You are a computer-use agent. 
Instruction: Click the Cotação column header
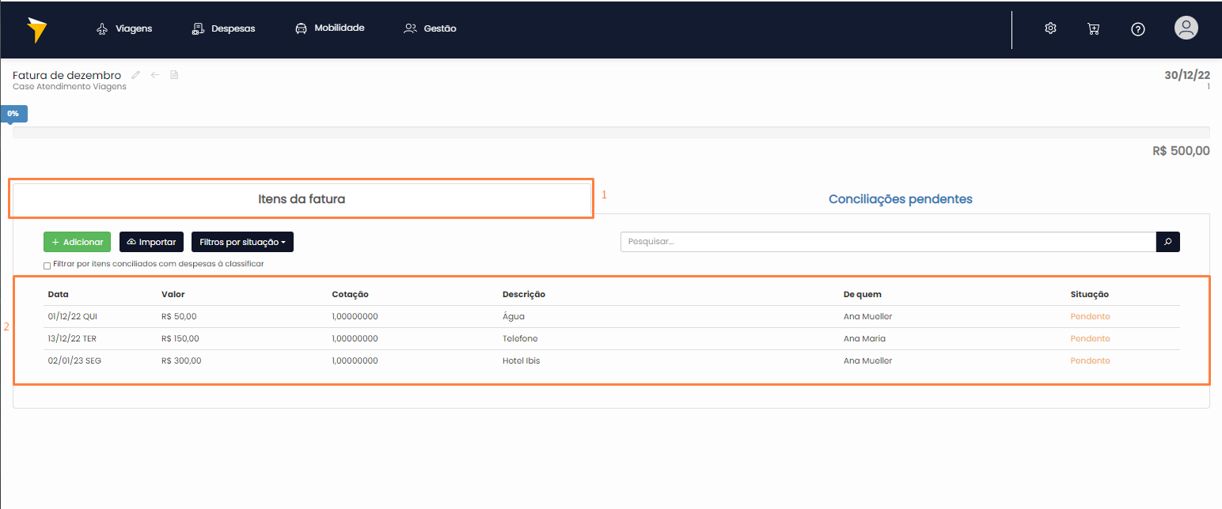pyautogui.click(x=350, y=294)
